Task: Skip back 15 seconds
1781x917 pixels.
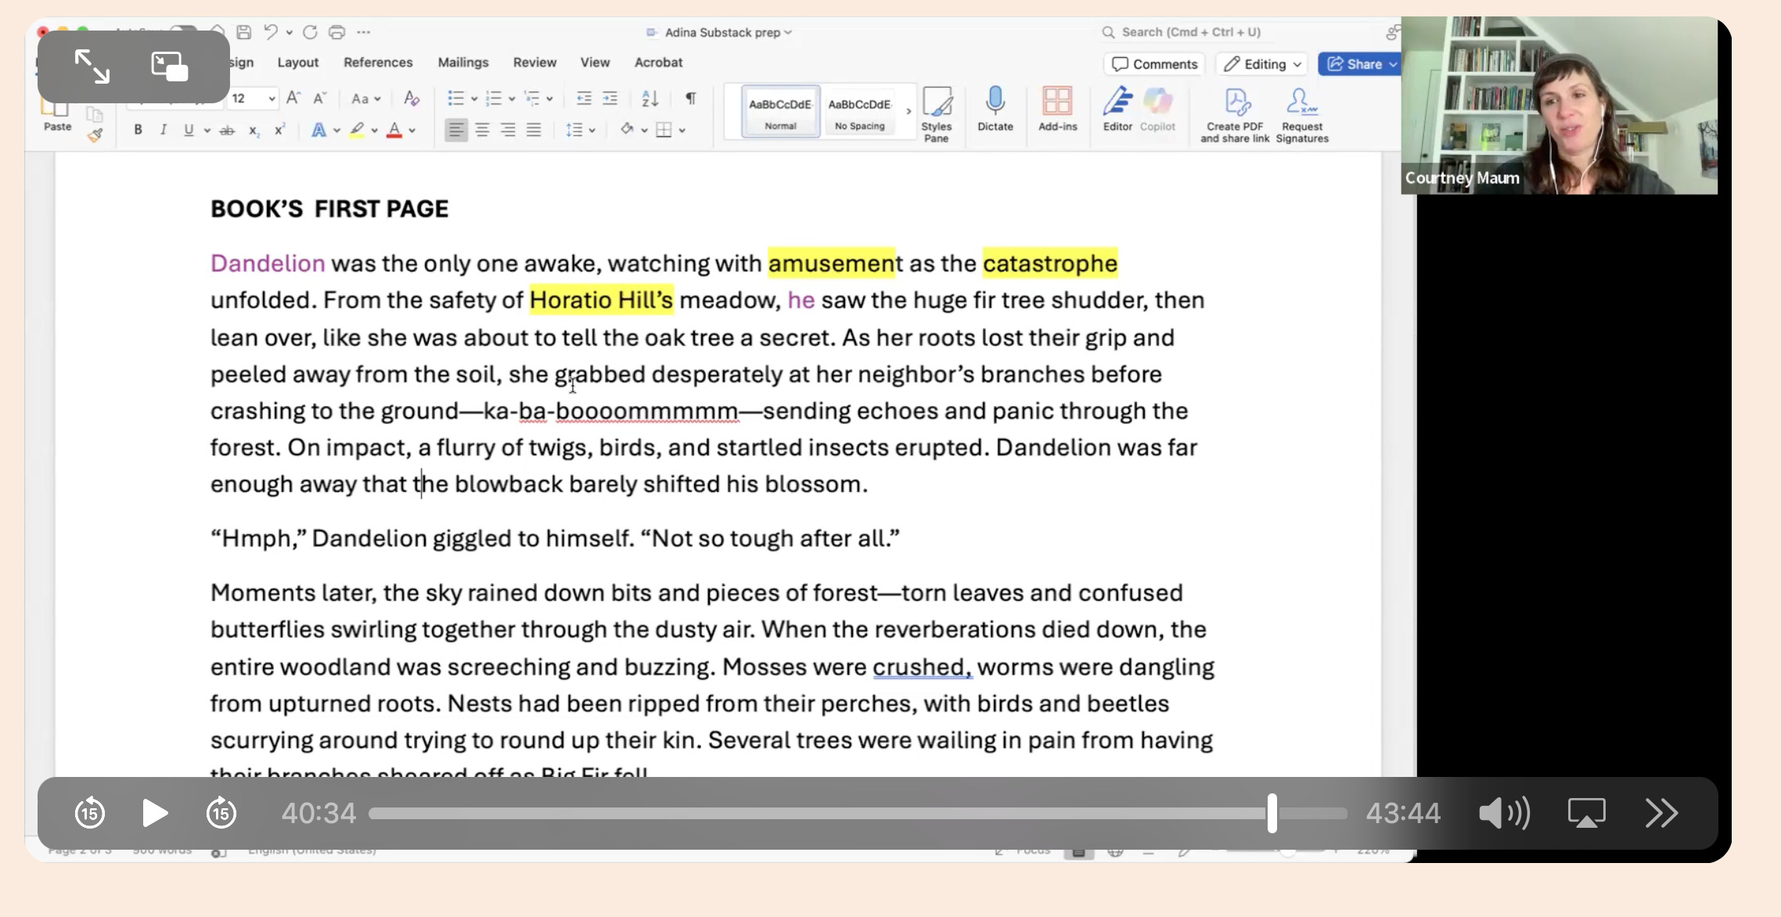Action: (x=90, y=813)
